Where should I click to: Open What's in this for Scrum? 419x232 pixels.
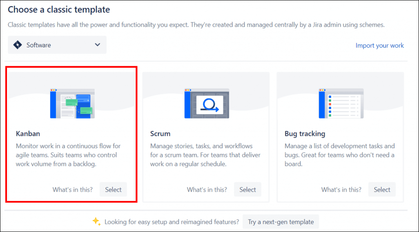[207, 190]
